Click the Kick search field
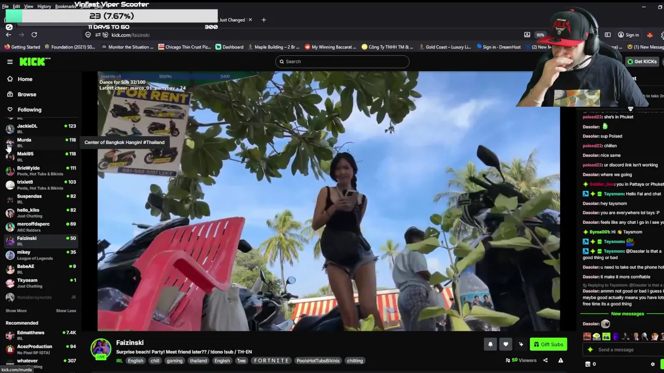664x373 pixels. coord(342,62)
